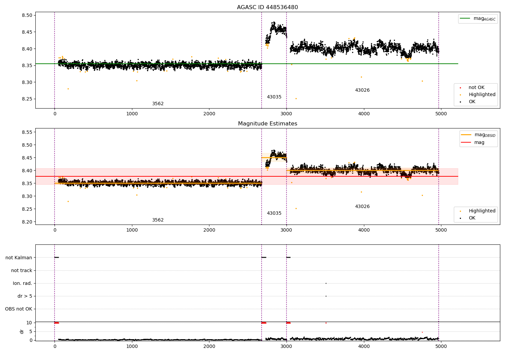The image size is (505, 354).
Task: Click the 'dr' y-axis label of the bottom plot
Action: (22, 331)
